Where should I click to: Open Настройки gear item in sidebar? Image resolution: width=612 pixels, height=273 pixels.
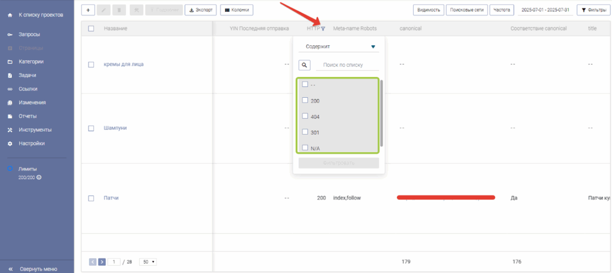pos(31,144)
